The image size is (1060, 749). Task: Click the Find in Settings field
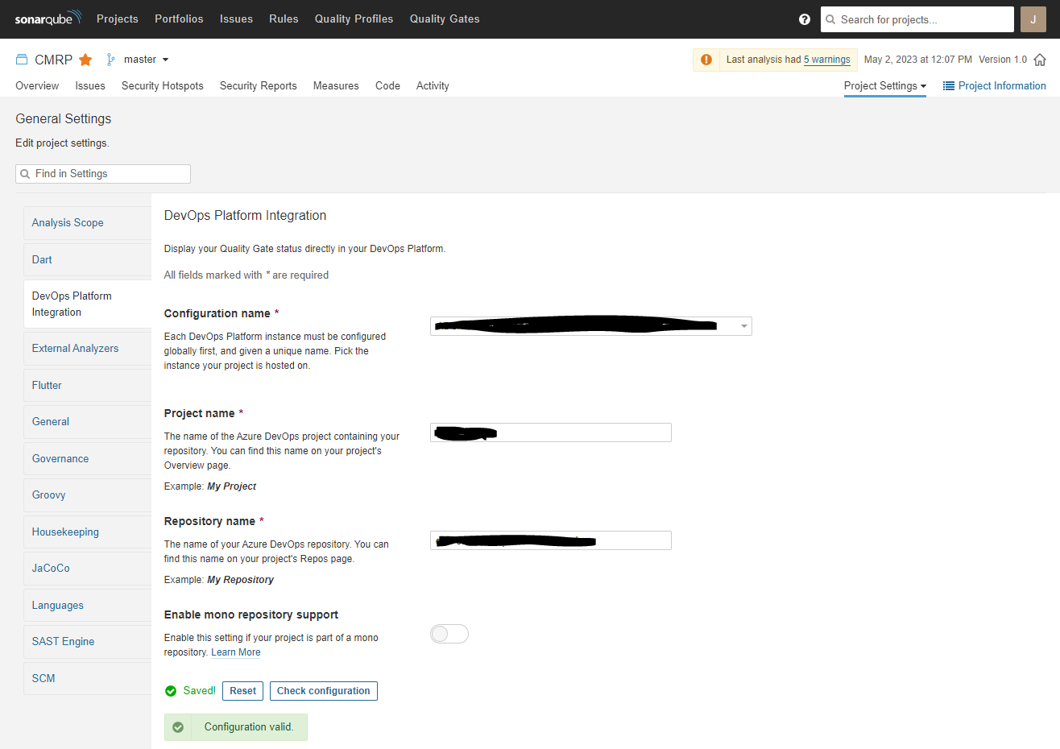[x=103, y=174]
